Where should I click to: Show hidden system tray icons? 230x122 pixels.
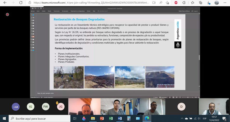182,118
